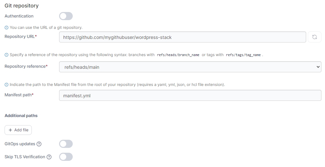Image resolution: width=325 pixels, height=167 pixels.
Task: Enable the Authentication toggle
Action: (66, 16)
